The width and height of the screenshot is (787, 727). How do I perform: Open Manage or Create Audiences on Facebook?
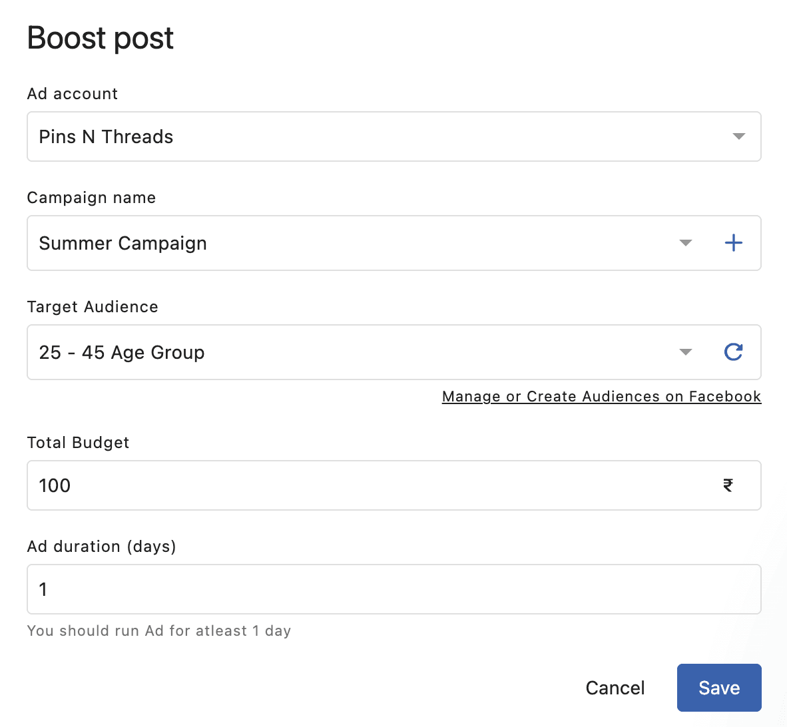(x=601, y=397)
